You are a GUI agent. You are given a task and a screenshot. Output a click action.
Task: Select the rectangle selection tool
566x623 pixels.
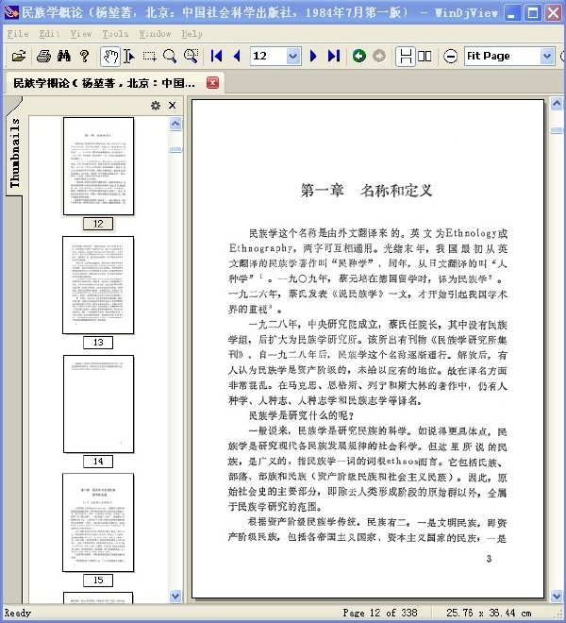pos(149,56)
